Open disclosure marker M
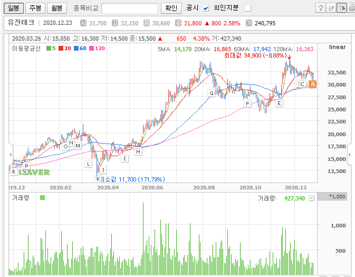Screen dimensions: 355x277 (78, 146)
